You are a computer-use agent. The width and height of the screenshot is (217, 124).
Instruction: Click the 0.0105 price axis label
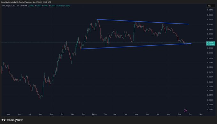coord(210,58)
